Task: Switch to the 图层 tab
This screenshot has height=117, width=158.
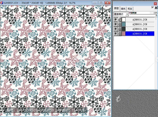Action: [116, 8]
